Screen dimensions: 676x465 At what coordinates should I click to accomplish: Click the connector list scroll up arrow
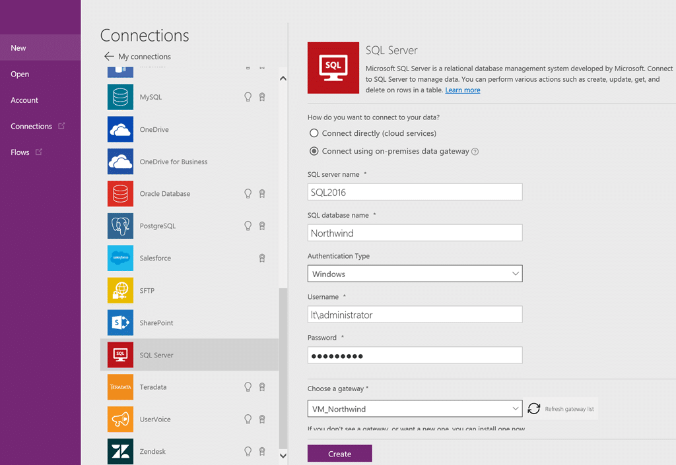pos(283,78)
